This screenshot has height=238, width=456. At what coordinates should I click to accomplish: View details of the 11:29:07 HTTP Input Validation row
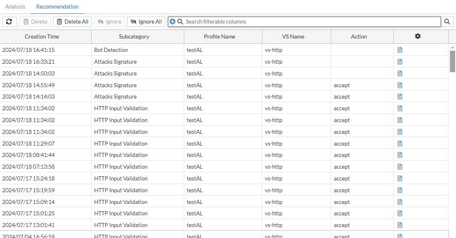point(399,143)
